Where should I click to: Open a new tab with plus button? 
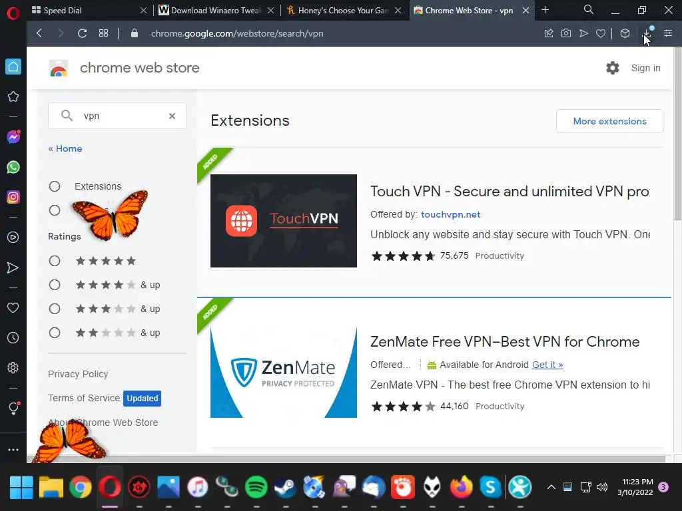pos(545,9)
